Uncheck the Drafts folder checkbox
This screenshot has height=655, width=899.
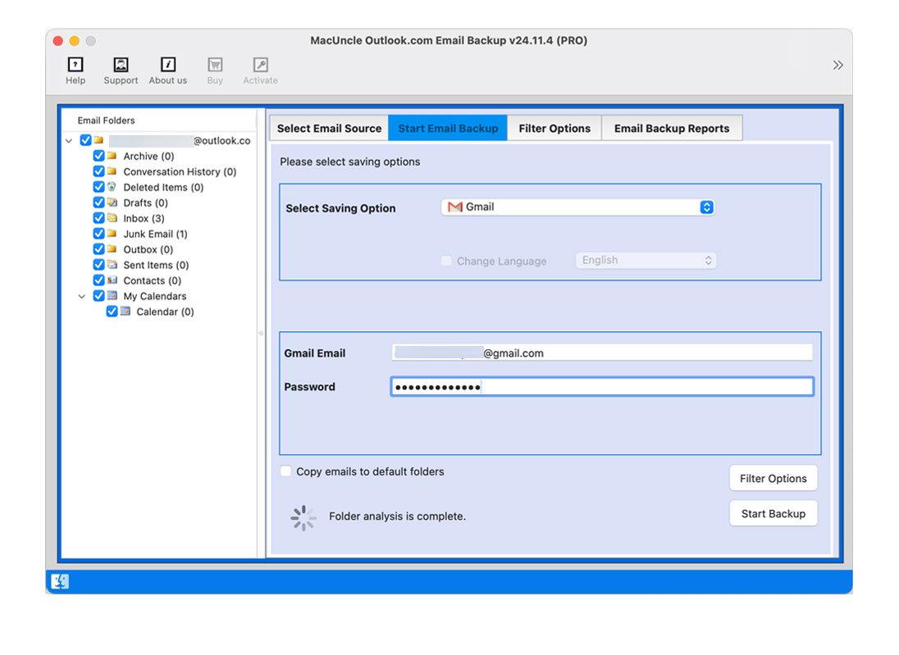[x=98, y=202]
